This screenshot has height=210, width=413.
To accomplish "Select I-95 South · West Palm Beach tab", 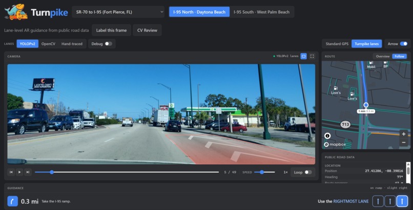I will [x=261, y=12].
